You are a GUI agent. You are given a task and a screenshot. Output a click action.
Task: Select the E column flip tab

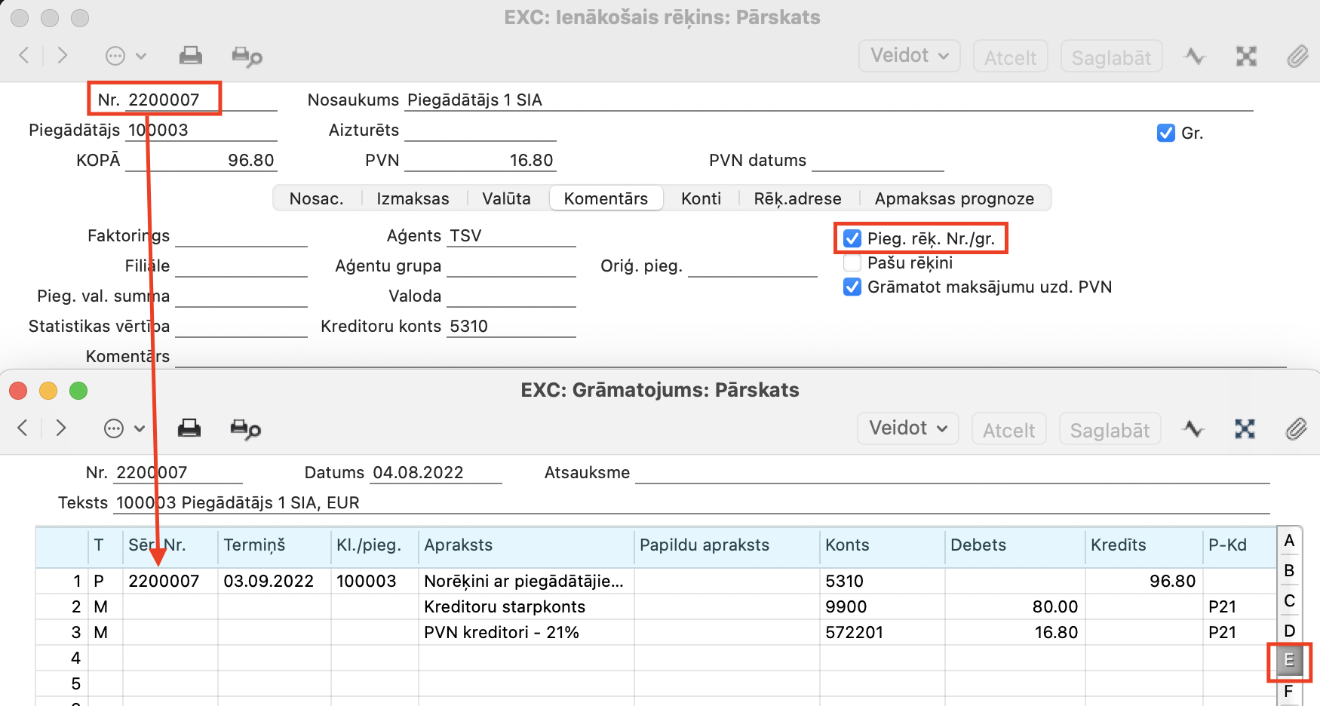point(1288,661)
